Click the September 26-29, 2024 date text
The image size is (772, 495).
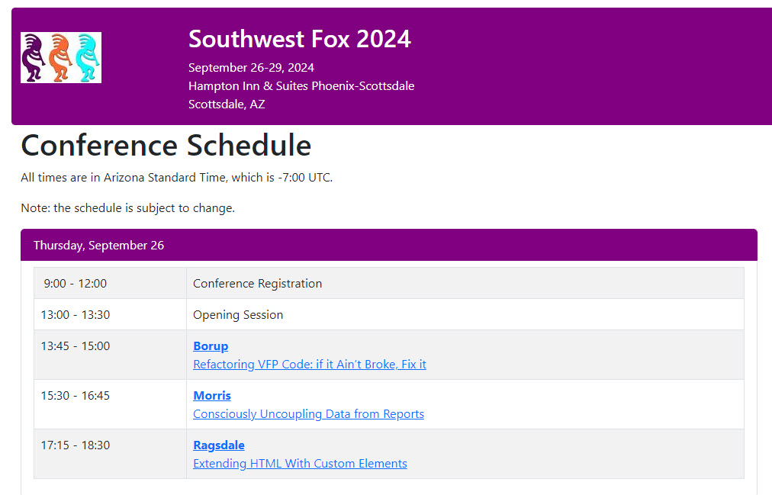pyautogui.click(x=251, y=67)
